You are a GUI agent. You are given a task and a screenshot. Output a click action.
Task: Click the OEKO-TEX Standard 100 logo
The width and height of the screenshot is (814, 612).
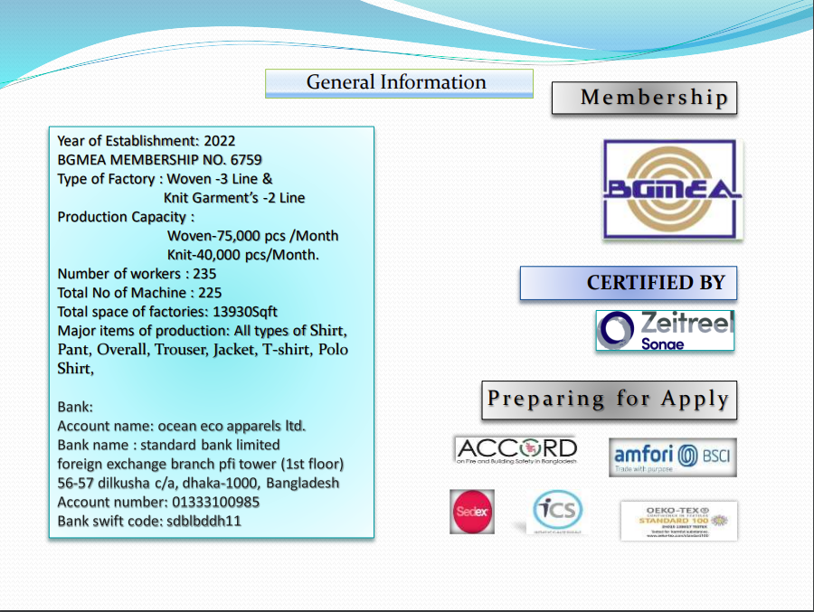(x=679, y=521)
